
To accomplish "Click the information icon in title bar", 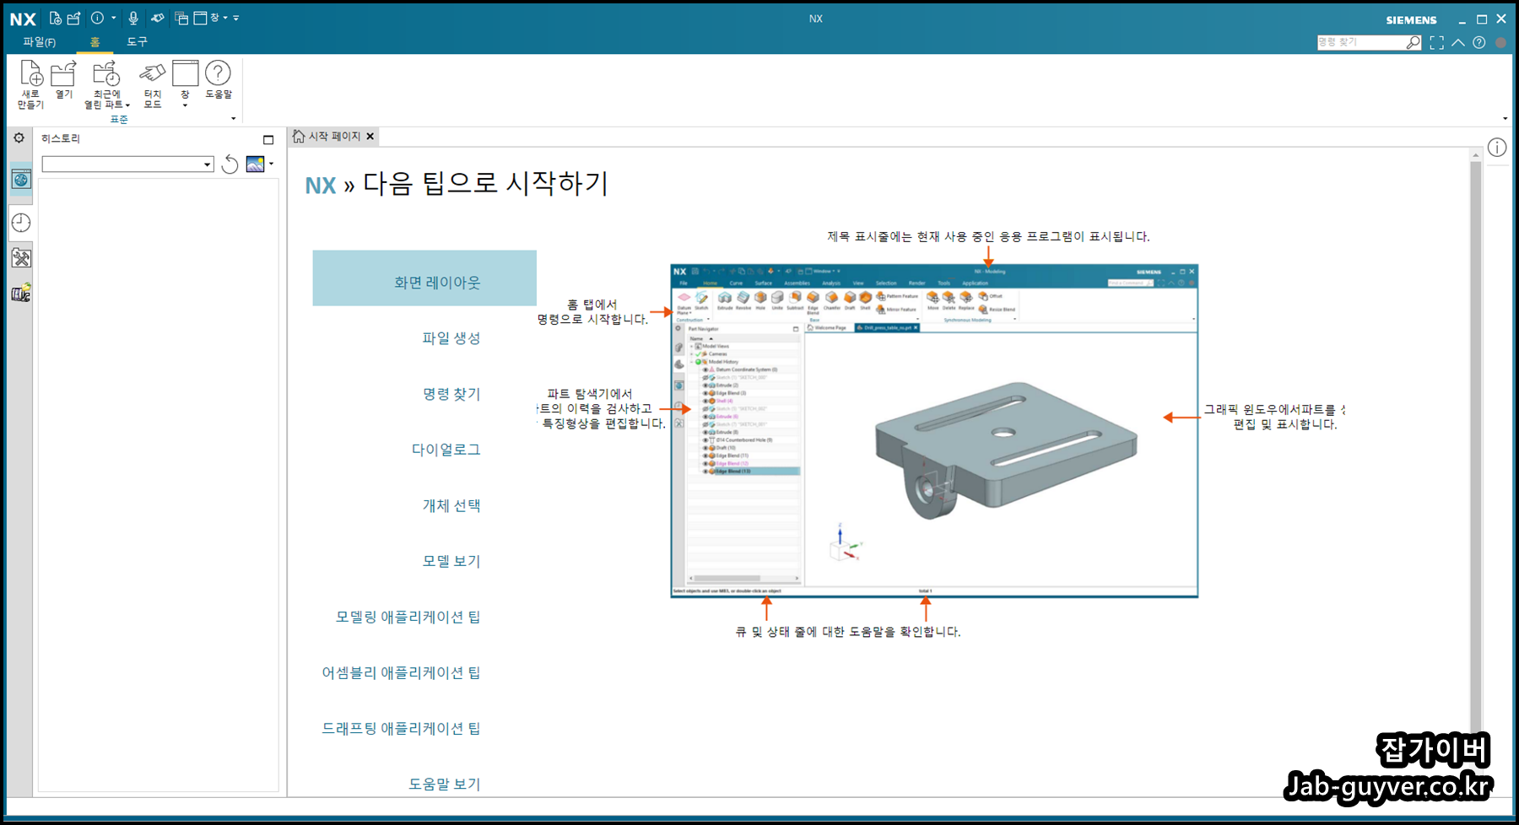I will 97,18.
